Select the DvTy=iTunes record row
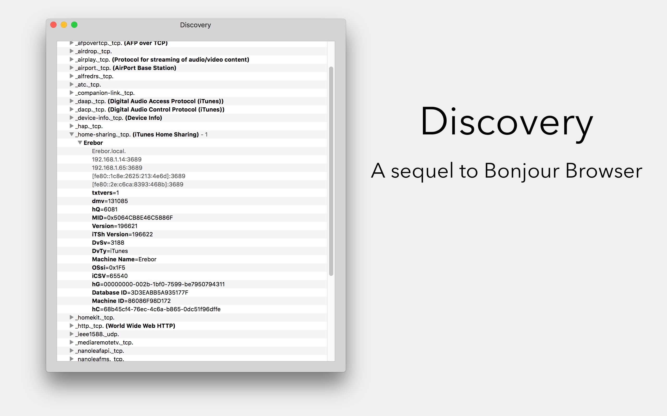Screen dimensions: 667x416 pos(110,251)
